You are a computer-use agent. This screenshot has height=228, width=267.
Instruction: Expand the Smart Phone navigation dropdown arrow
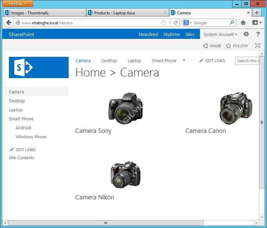(x=184, y=60)
